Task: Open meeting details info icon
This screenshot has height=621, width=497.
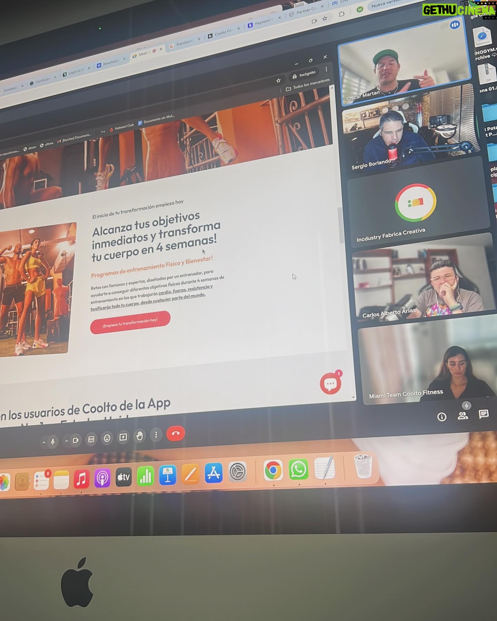Action: [x=442, y=417]
